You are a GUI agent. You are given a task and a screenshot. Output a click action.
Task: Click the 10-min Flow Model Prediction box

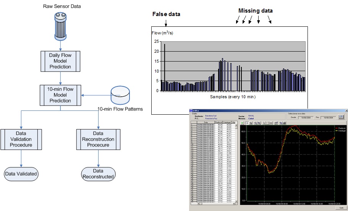pos(61,95)
